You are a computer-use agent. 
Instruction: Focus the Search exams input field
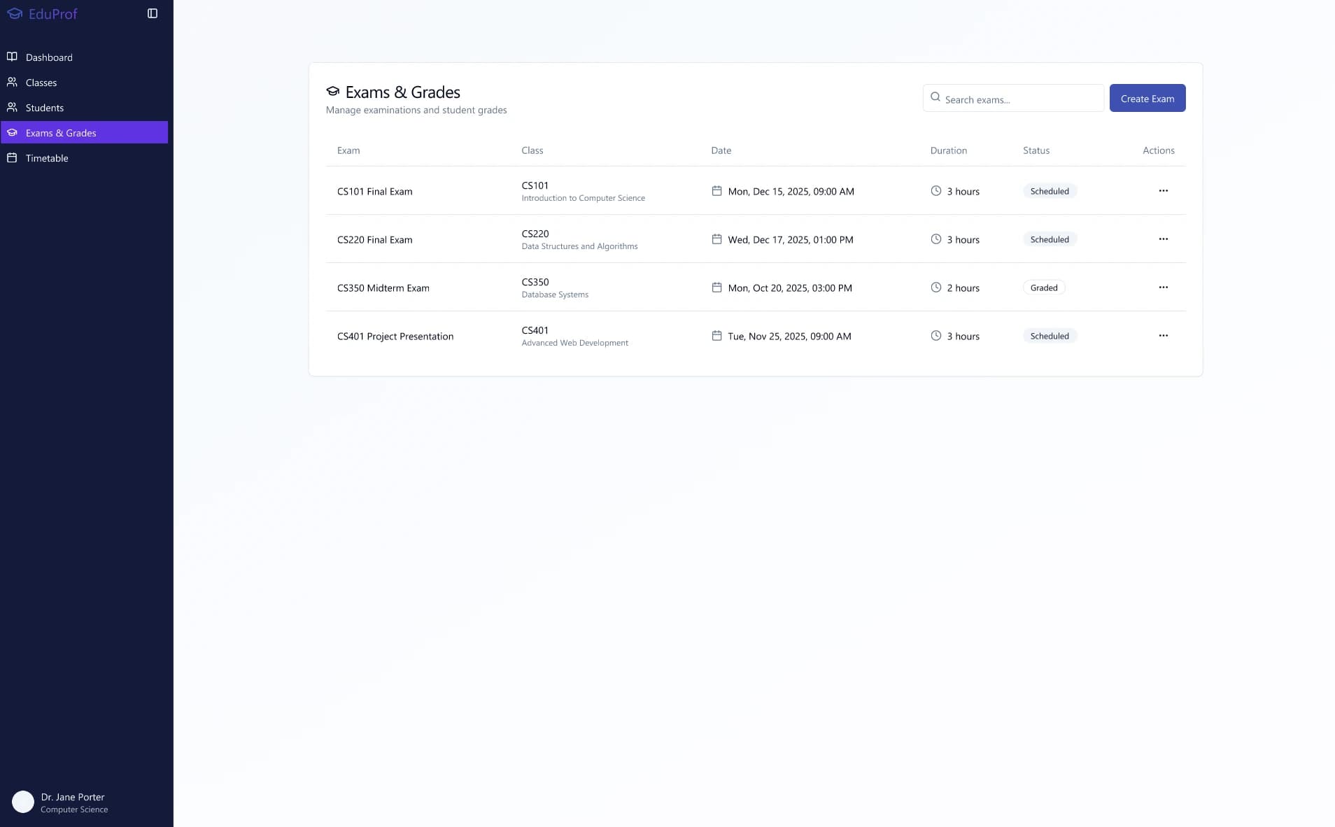(x=1013, y=98)
